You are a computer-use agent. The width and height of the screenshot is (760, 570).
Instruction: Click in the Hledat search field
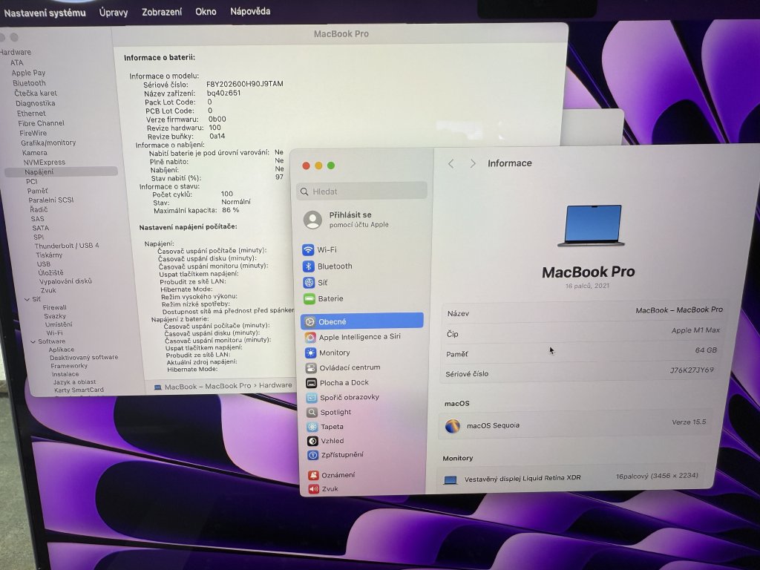click(x=361, y=191)
